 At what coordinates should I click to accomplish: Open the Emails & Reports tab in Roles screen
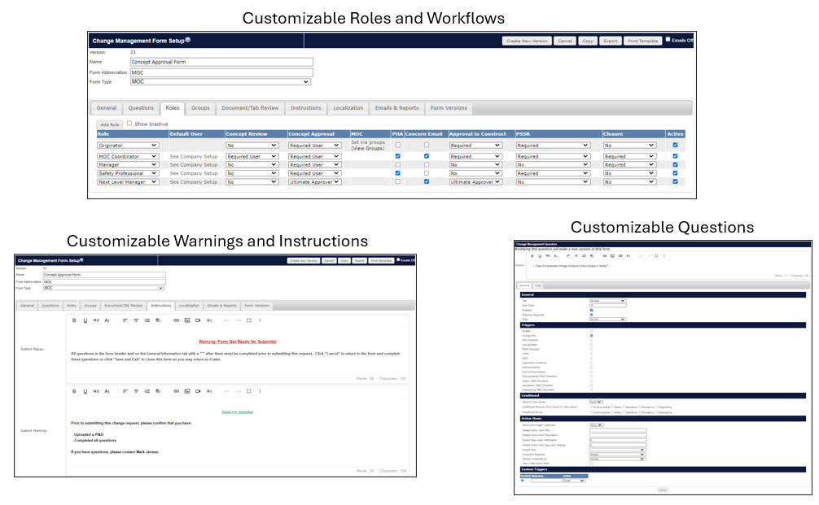coord(397,108)
